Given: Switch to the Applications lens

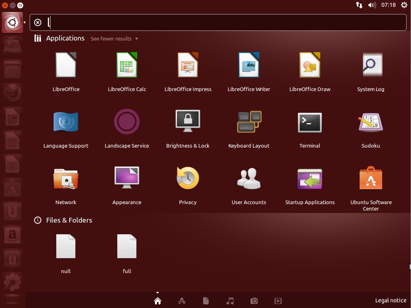Looking at the screenshot, I should pos(181,301).
